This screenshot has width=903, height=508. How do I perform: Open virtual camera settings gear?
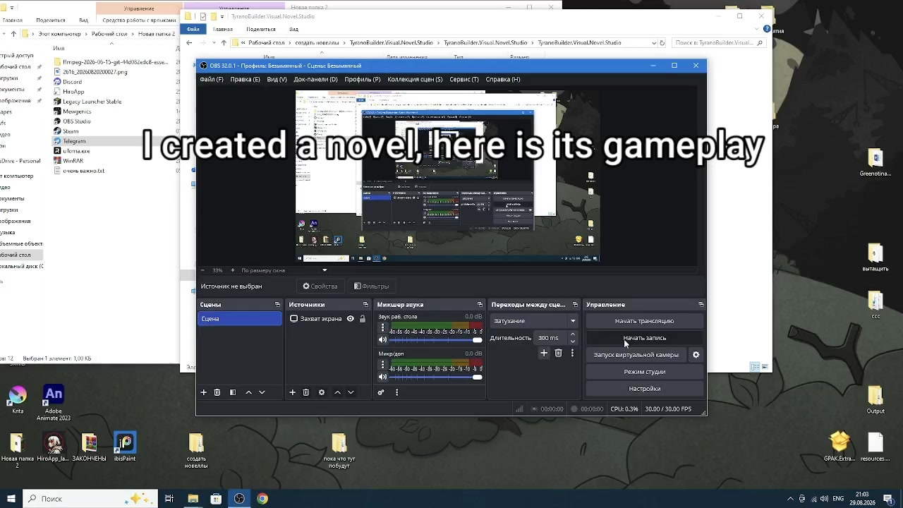click(696, 355)
